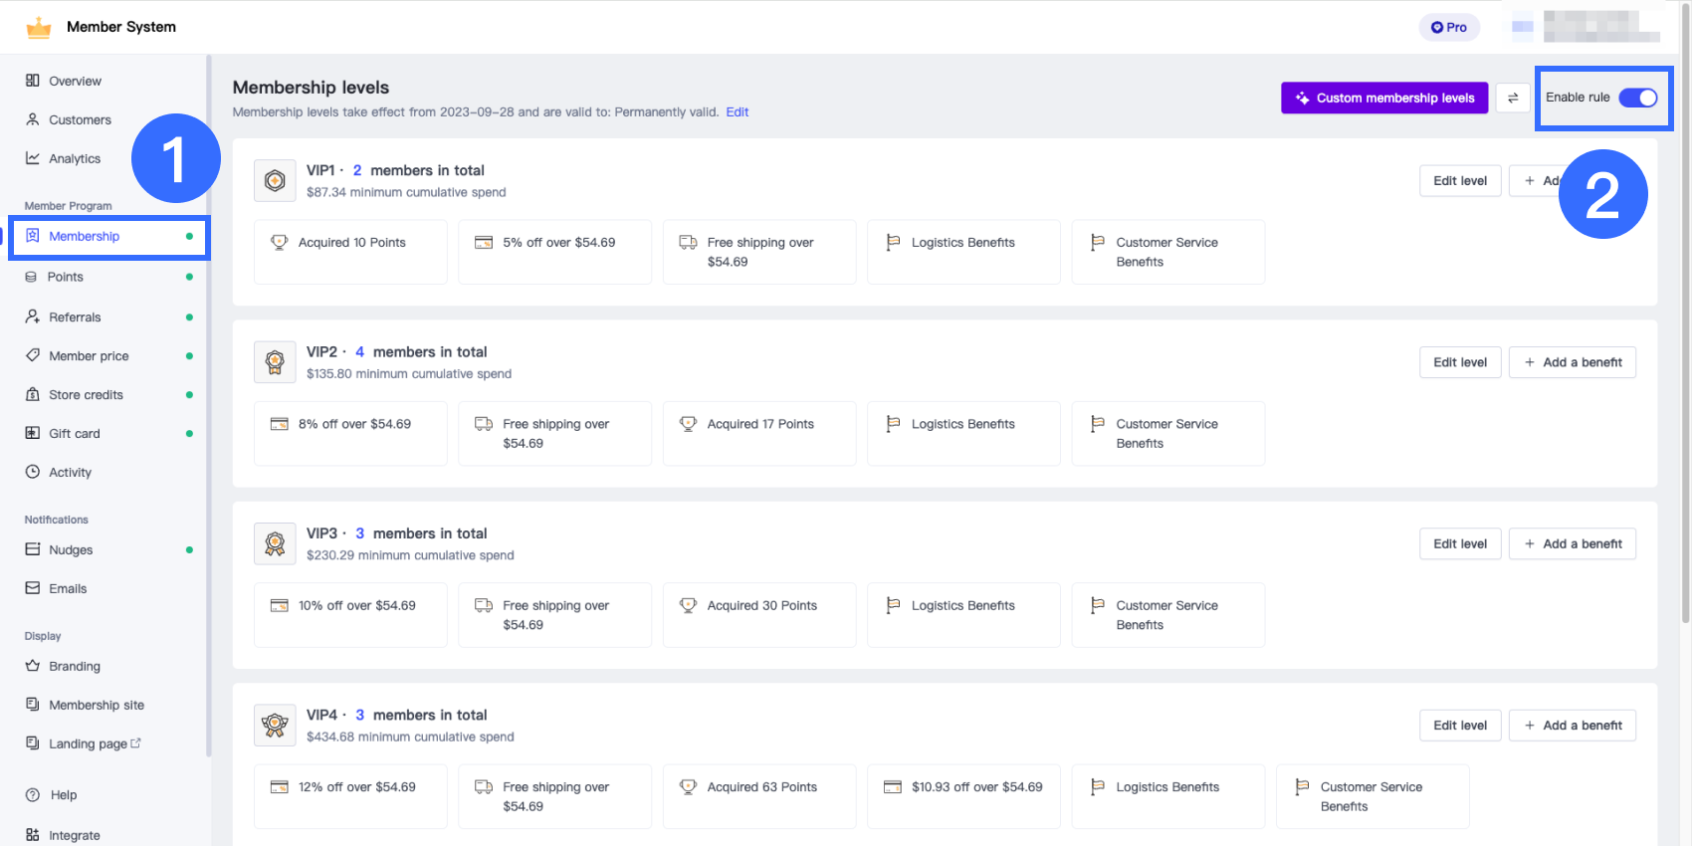Image resolution: width=1692 pixels, height=846 pixels.
Task: Open VIP2 member count link '4'
Action: pyautogui.click(x=360, y=352)
